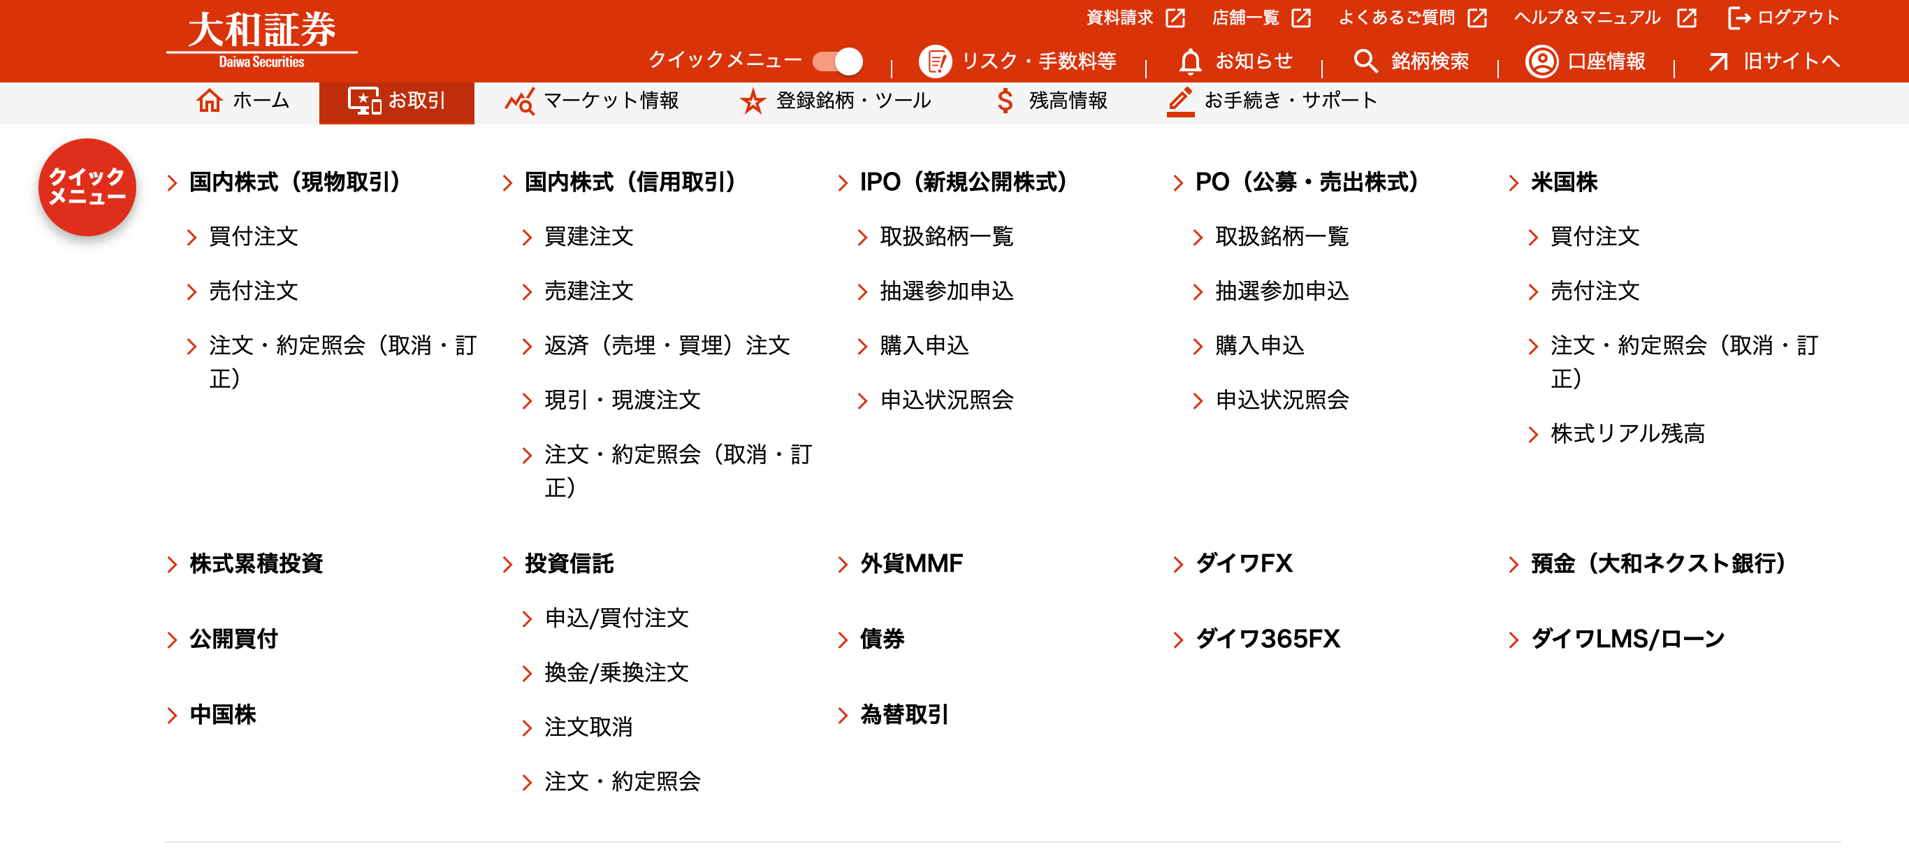The width and height of the screenshot is (1909, 868).
Task: Click chevron before 外貨MMF
Action: click(843, 565)
